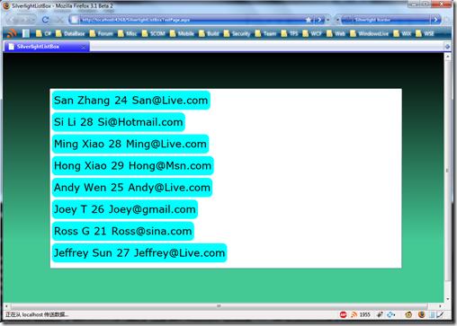Image resolution: width=457 pixels, height=326 pixels.
Task: Select the San Zhang list item
Action: (x=131, y=101)
